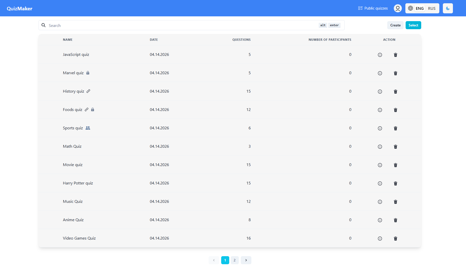Select page 1 in pagination
This screenshot has width=466, height=269.
[225, 260]
